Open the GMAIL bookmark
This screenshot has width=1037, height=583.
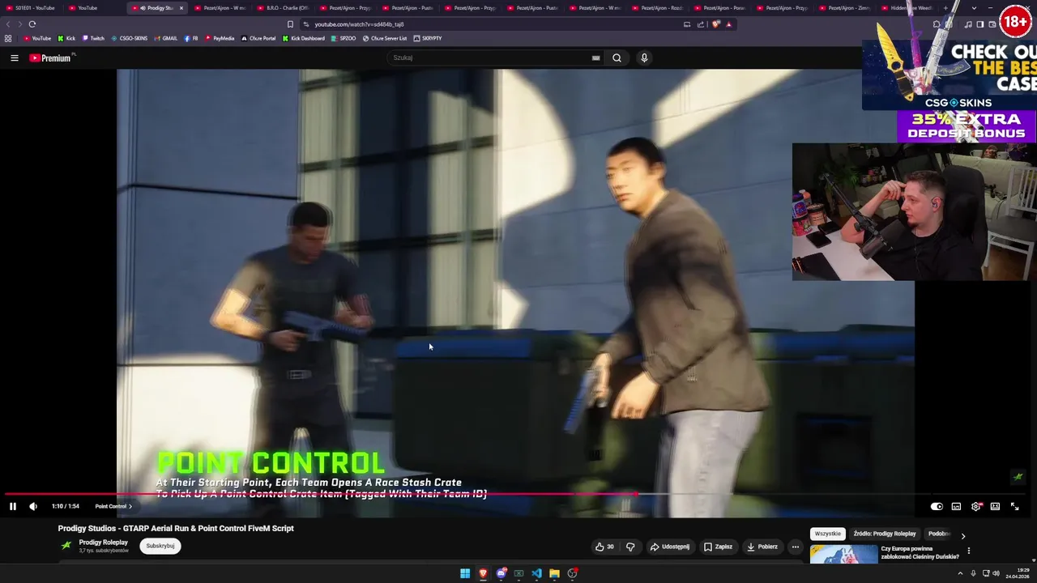pyautogui.click(x=165, y=38)
